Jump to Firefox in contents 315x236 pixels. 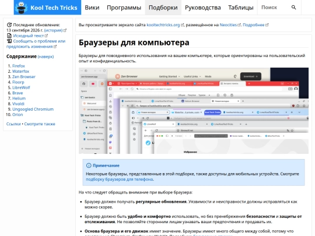point(19,66)
